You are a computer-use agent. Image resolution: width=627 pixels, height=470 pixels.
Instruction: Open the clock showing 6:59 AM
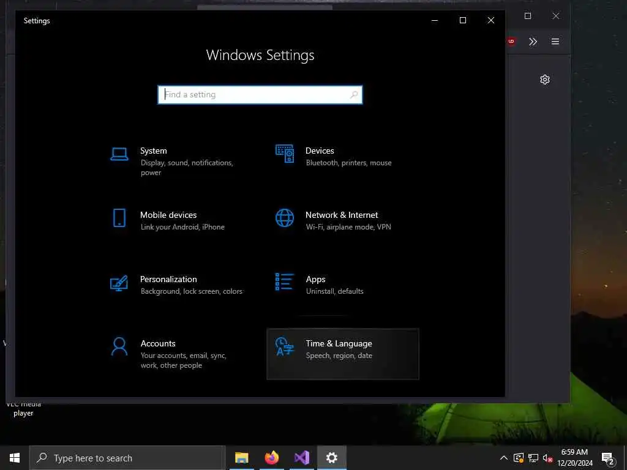click(574, 458)
